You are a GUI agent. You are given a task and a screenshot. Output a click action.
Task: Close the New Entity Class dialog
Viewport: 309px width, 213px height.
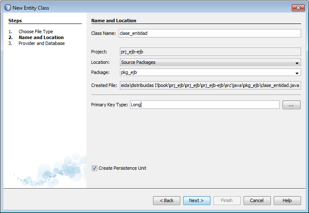298,8
